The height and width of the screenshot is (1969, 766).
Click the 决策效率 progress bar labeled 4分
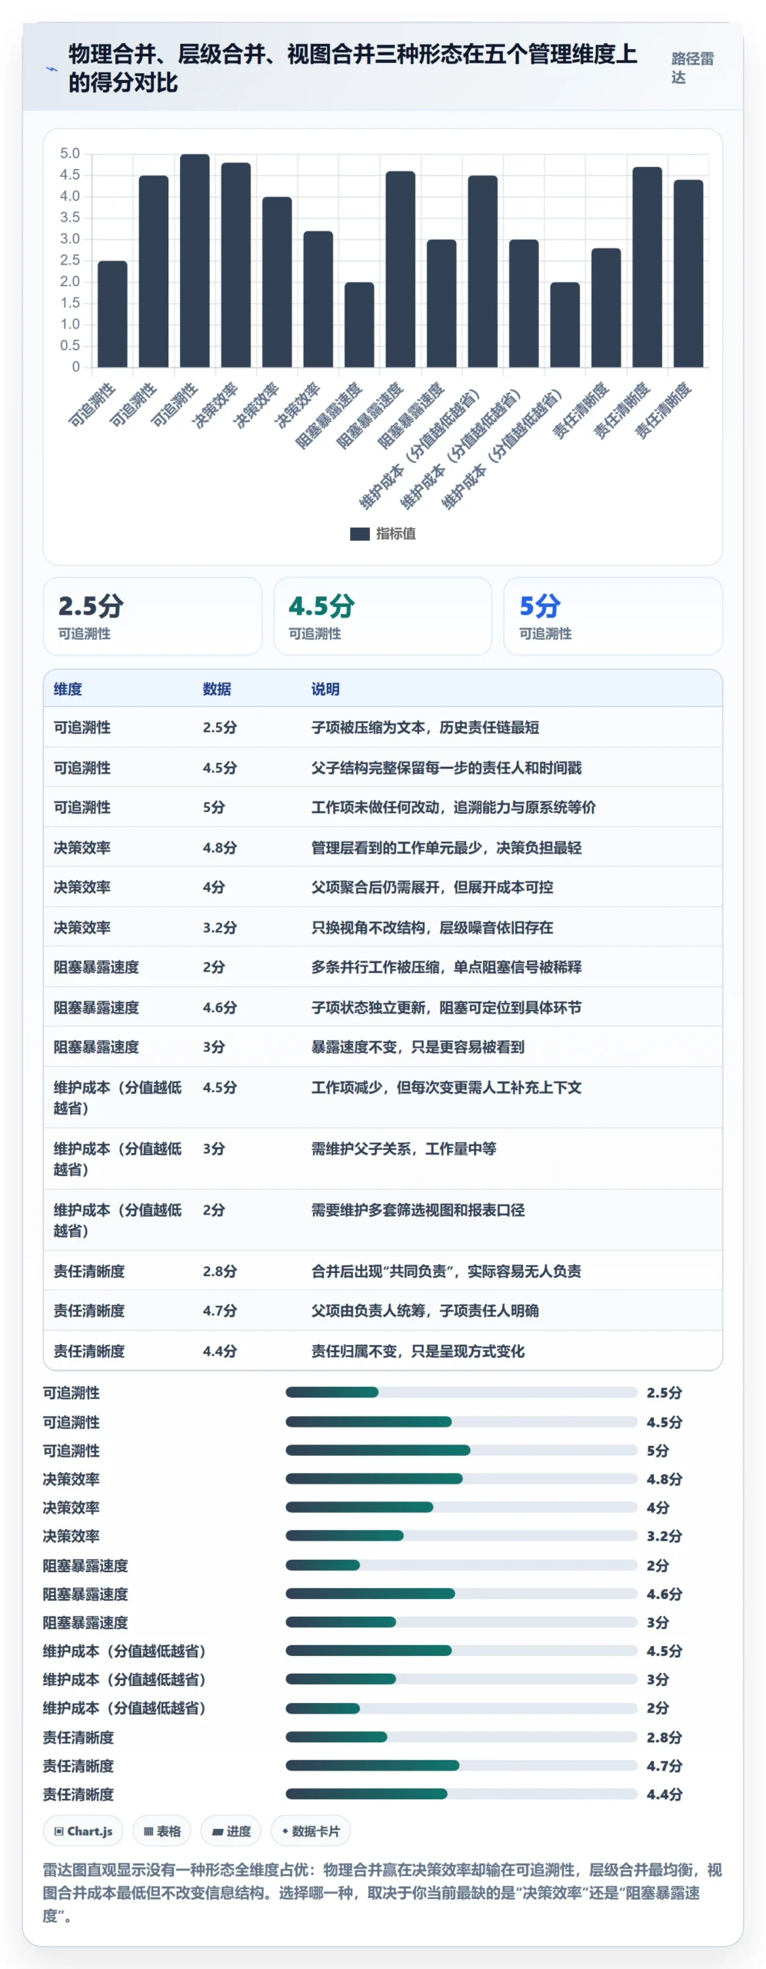pos(461,1507)
